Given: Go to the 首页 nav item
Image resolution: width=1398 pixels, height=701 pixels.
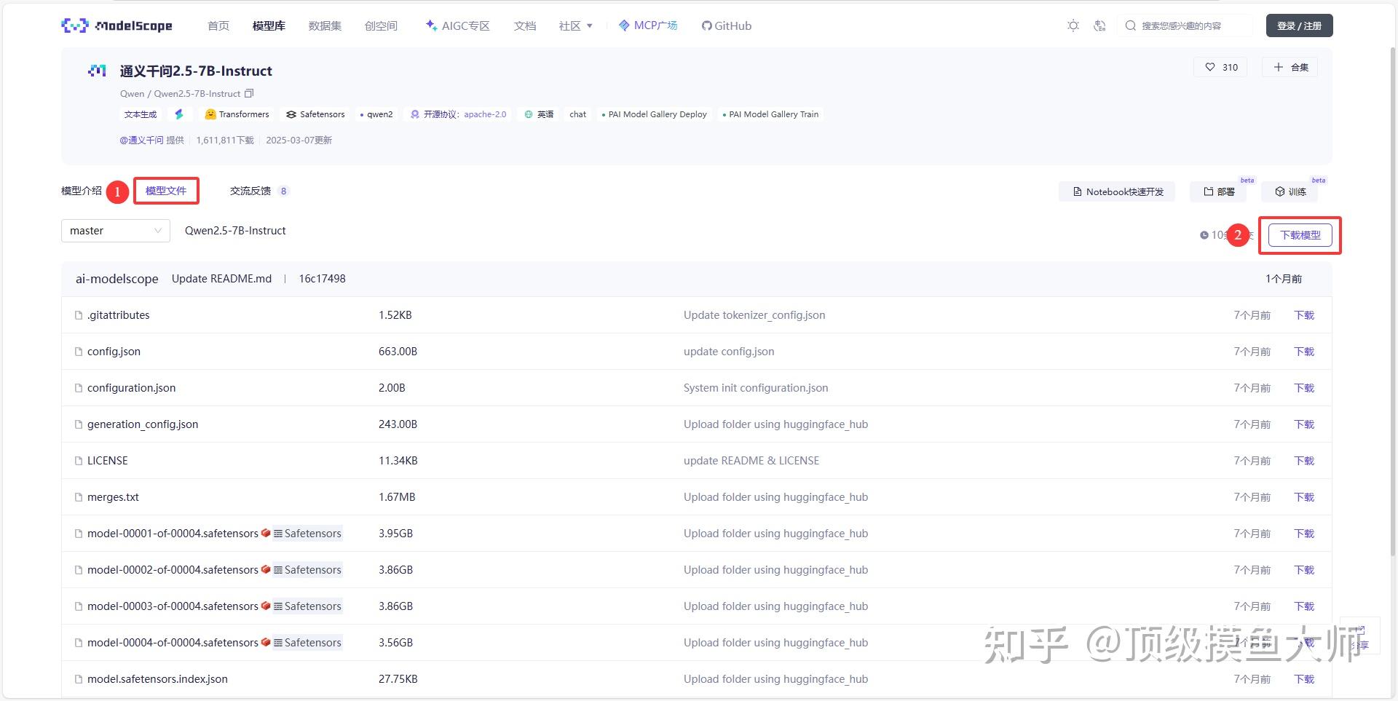Looking at the screenshot, I should tap(218, 25).
